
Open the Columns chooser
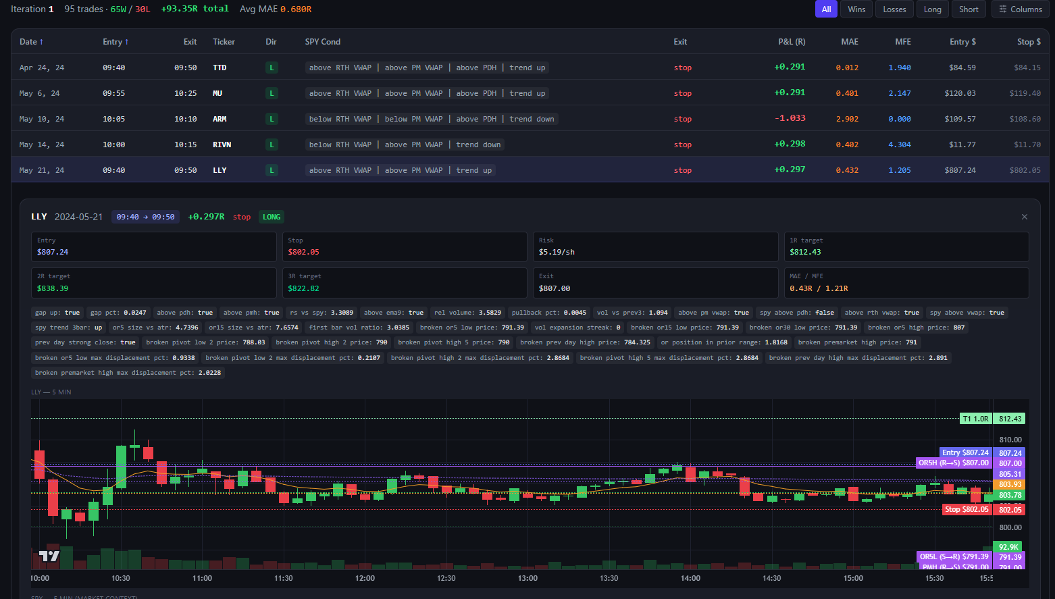point(1021,9)
